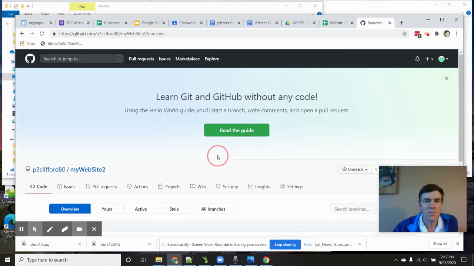This screenshot has width=474, height=266.
Task: Open File Explorer from the taskbar
Action: (159, 260)
